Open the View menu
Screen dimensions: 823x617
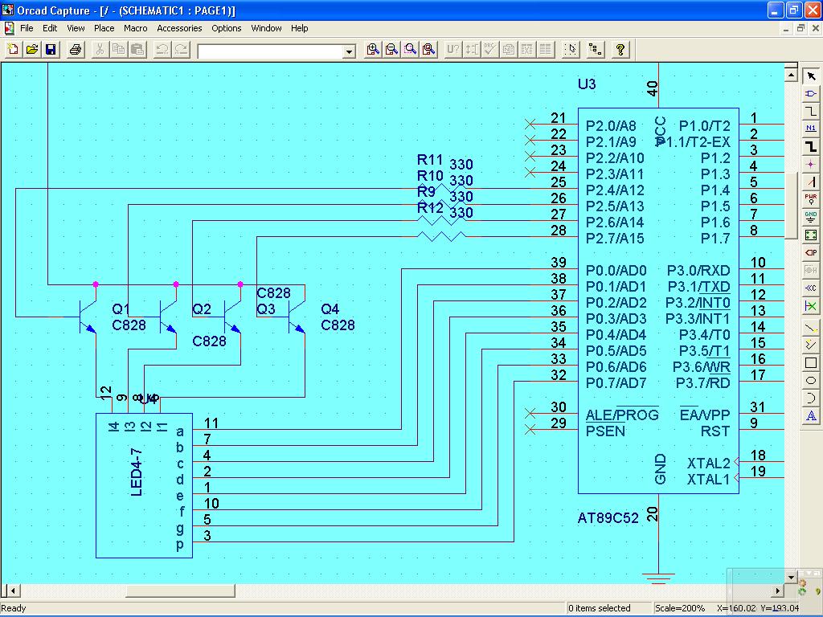point(76,28)
